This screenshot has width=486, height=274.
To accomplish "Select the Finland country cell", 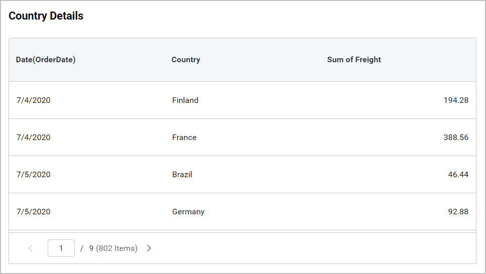I will pos(185,100).
